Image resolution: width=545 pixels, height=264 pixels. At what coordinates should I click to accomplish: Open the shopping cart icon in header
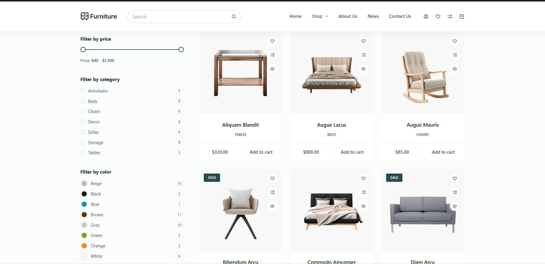pos(462,17)
